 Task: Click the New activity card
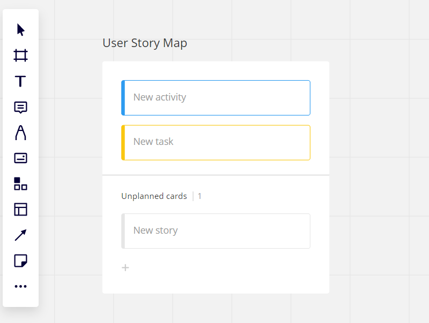coord(216,98)
